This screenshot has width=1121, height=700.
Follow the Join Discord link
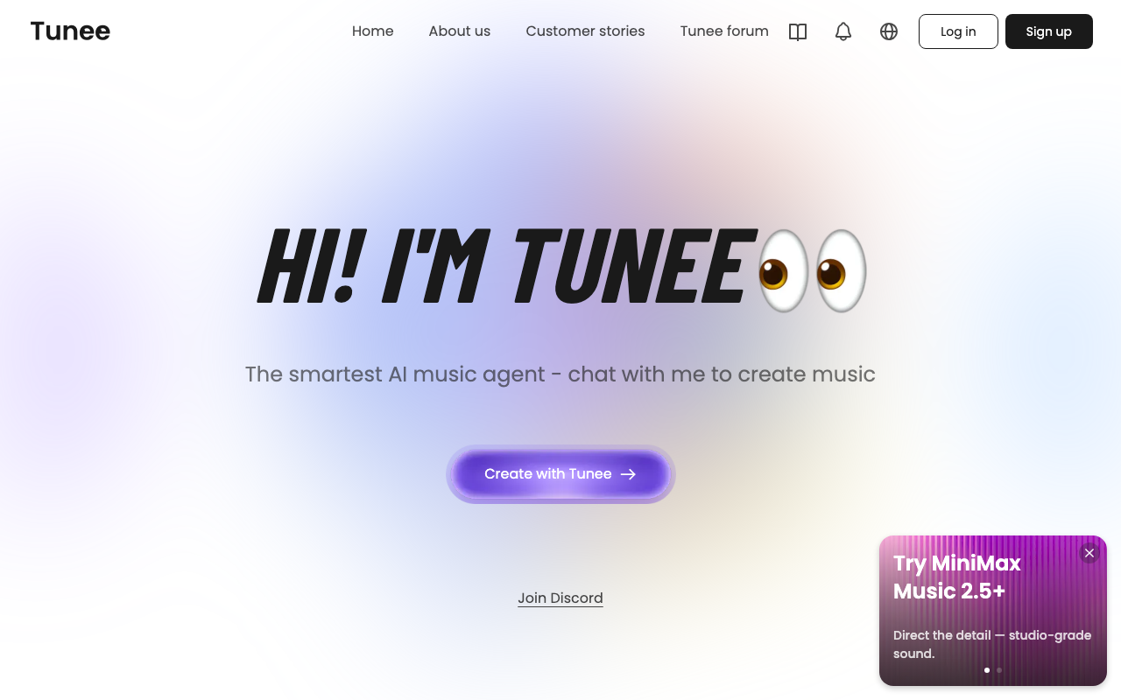(x=560, y=598)
